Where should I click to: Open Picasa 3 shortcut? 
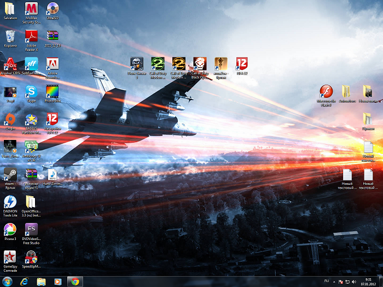[10, 230]
